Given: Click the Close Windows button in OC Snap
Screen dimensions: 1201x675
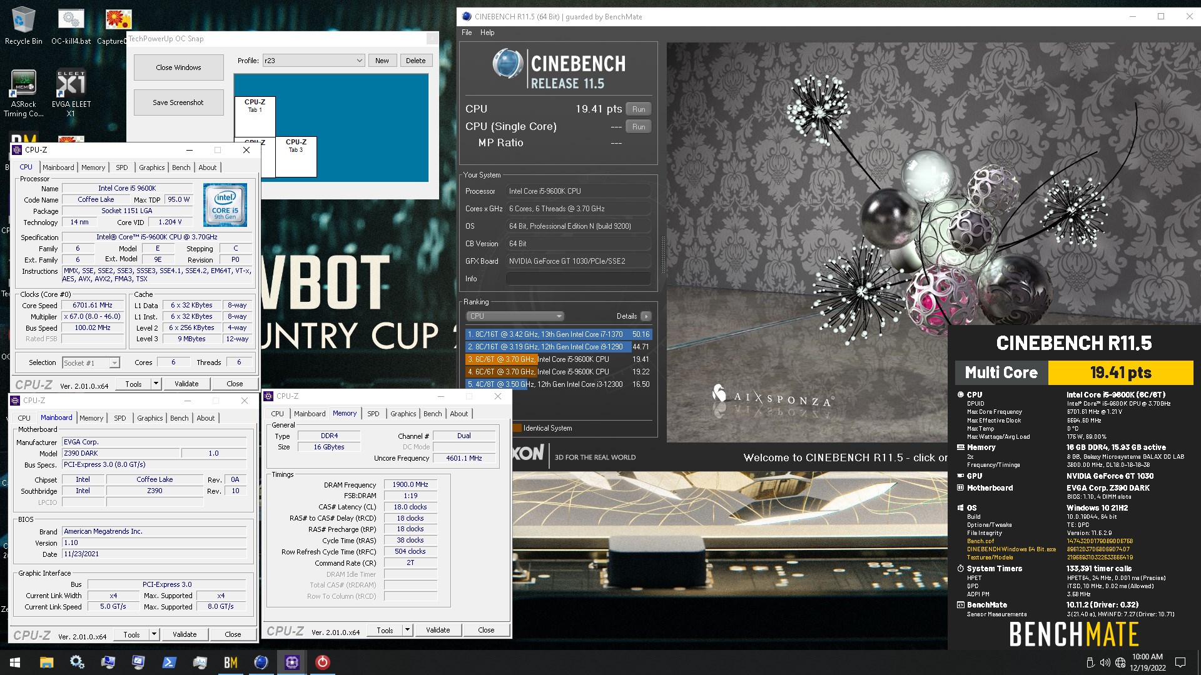Looking at the screenshot, I should [x=179, y=67].
